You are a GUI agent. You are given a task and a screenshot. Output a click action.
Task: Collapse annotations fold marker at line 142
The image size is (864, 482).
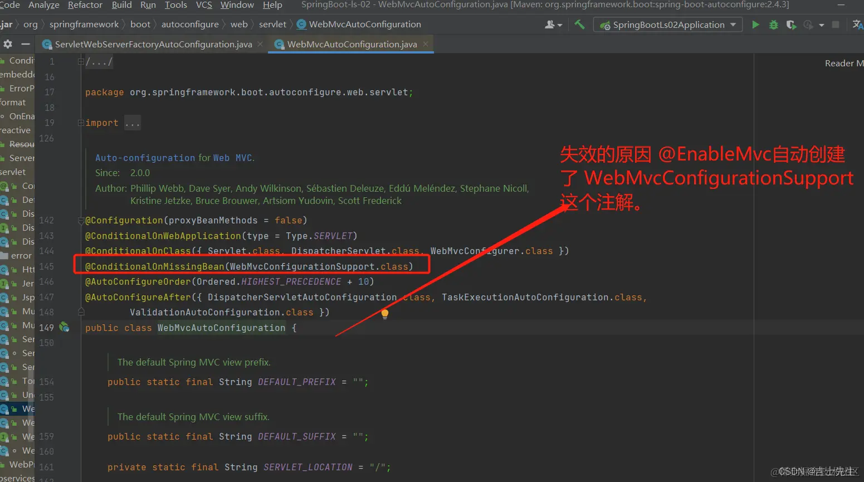coord(81,221)
